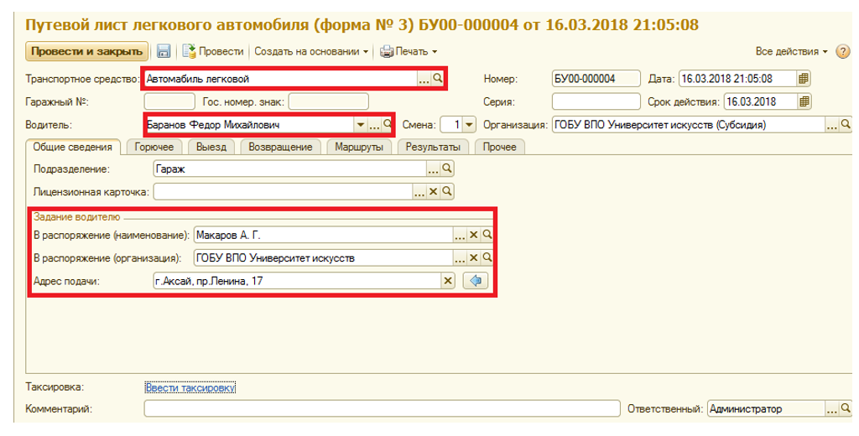Click magnifier icon in Водитель field
Image resolution: width=859 pixels, height=436 pixels.
click(387, 125)
